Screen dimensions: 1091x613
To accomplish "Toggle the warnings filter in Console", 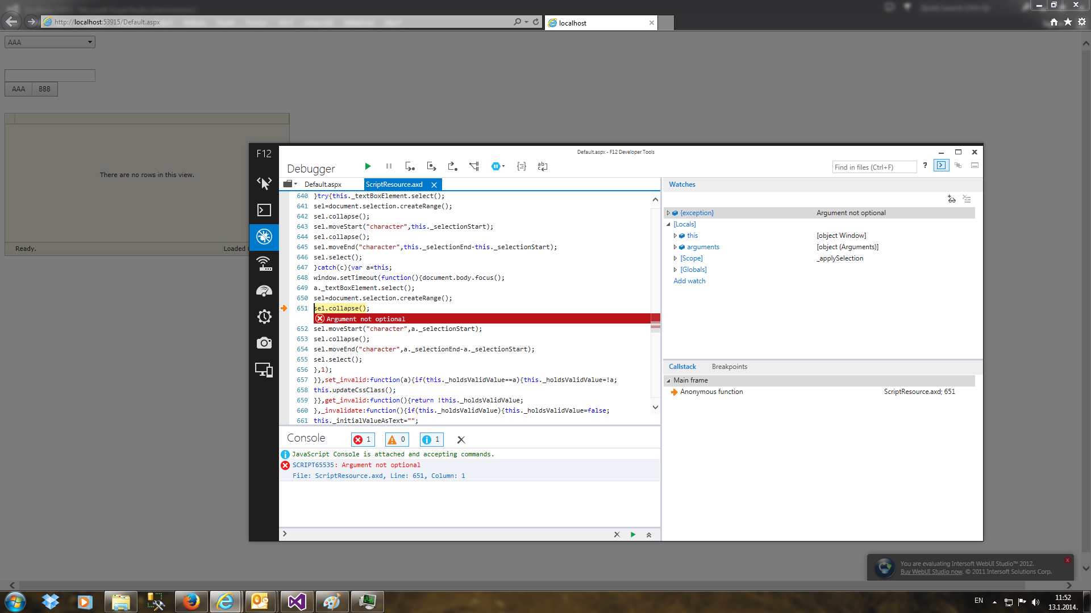I will pyautogui.click(x=397, y=439).
